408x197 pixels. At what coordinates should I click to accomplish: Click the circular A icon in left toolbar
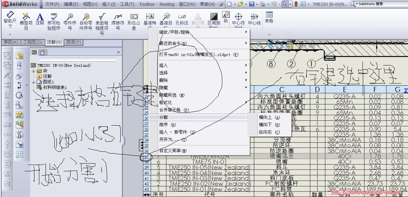click(19, 95)
